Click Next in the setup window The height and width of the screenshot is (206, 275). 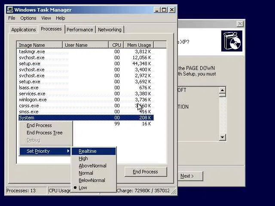[190, 176]
